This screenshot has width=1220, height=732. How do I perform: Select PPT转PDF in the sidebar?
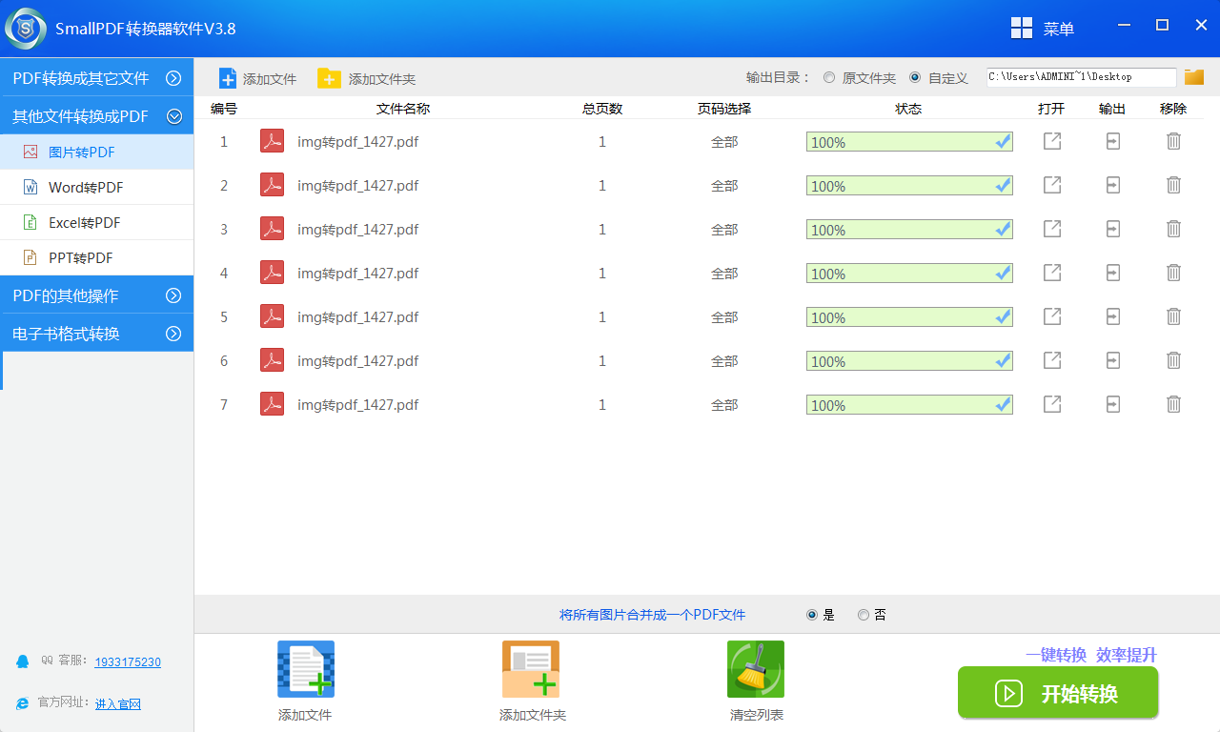[96, 257]
